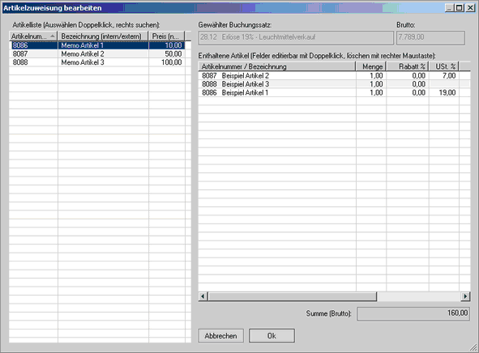Click the Abbrechen button
This screenshot has width=479, height=353.
(221, 336)
